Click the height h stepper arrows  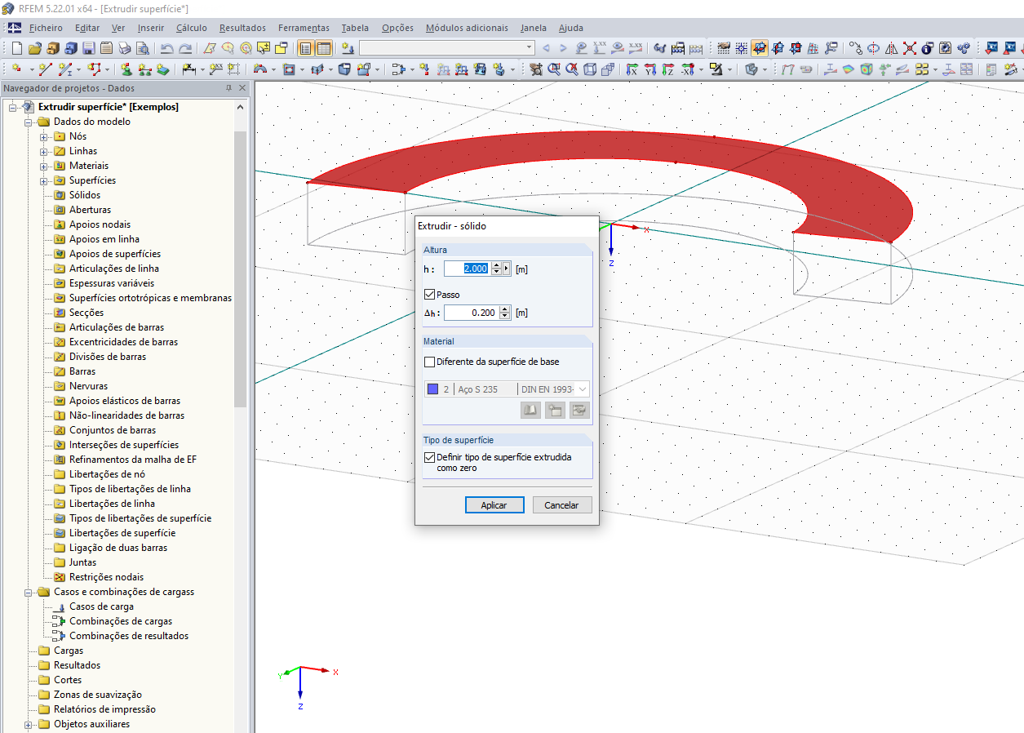point(496,268)
